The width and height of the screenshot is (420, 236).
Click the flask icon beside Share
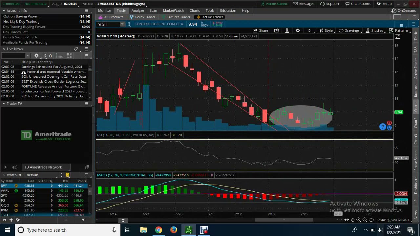click(287, 30)
